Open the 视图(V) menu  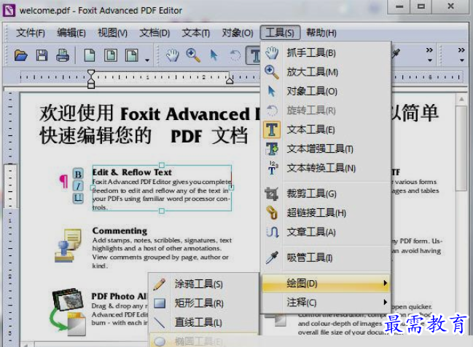(112, 33)
